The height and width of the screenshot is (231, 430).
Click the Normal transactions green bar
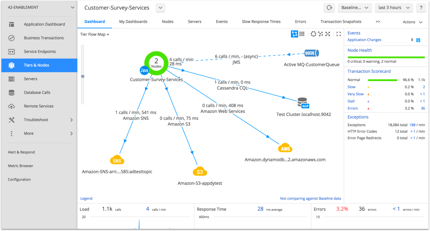tap(382, 80)
